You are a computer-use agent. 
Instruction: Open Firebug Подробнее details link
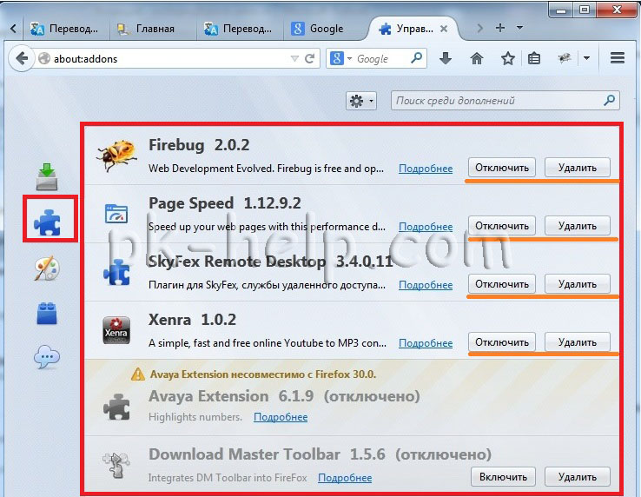(426, 169)
